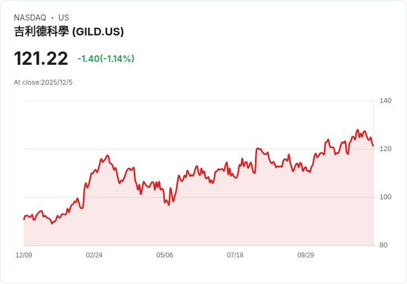Select the 02/24 date on x-axis
This screenshot has height=284, width=407.
[x=94, y=255]
